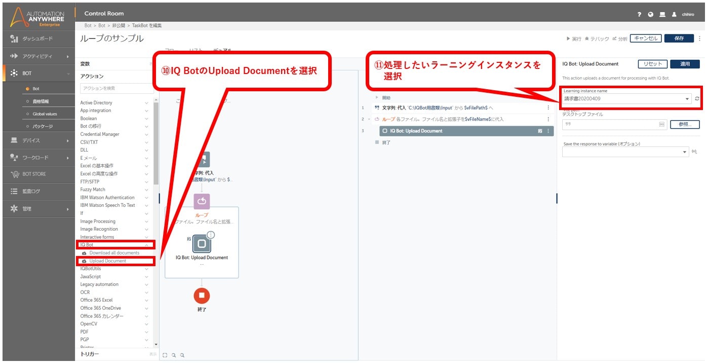This screenshot has width=707, height=363.
Task: Click the 保存 button
Action: pos(679,39)
